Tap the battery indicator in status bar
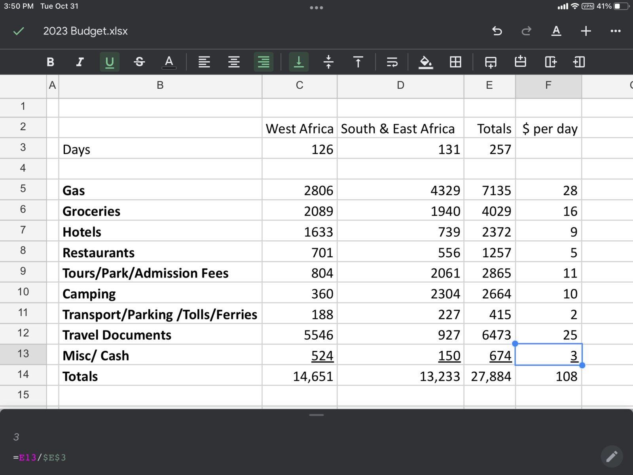 (x=622, y=6)
